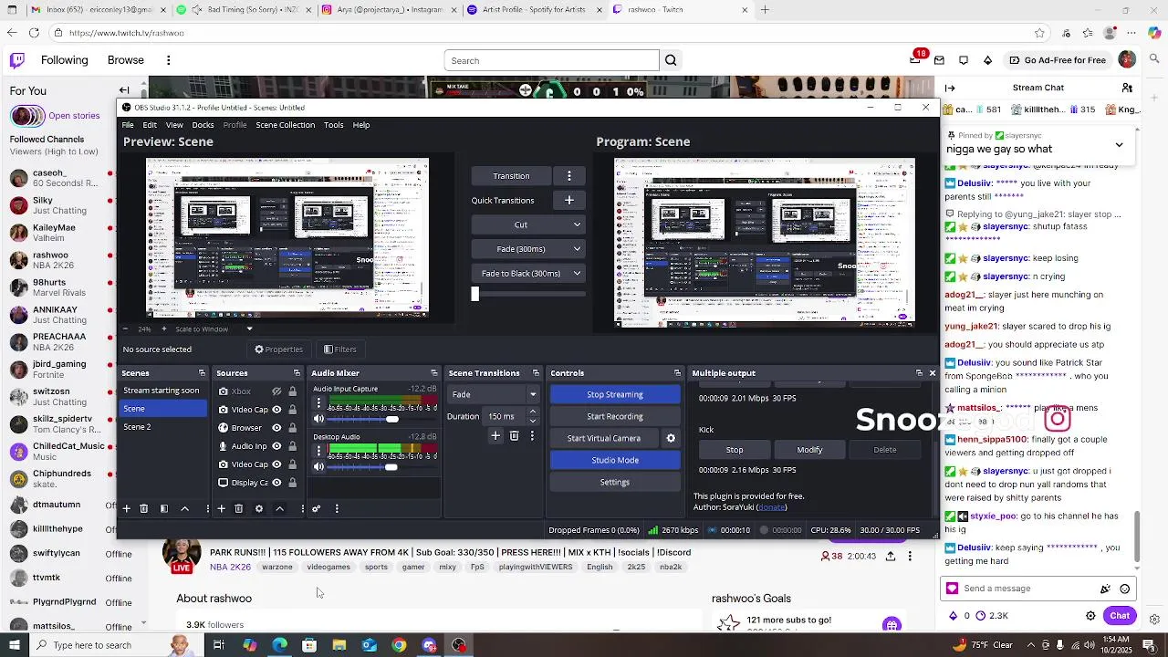
Task: Open Audio Input Capture three-dot options
Action: click(x=318, y=402)
